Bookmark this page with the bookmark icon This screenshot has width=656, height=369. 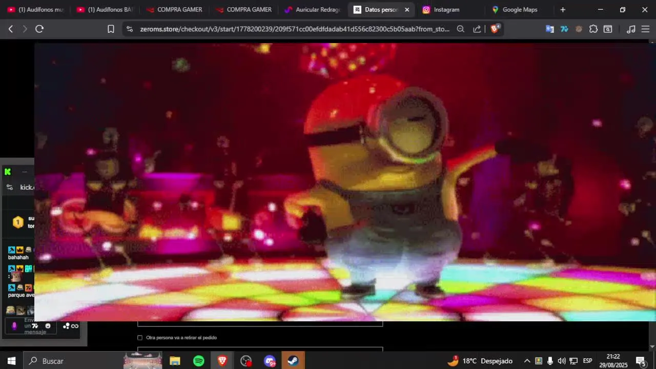tap(111, 29)
